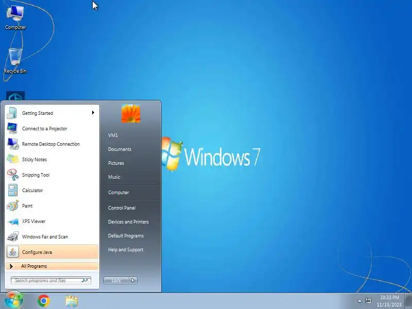The width and height of the screenshot is (412, 309).
Task: Click the orange flower user account picture
Action: point(131,113)
